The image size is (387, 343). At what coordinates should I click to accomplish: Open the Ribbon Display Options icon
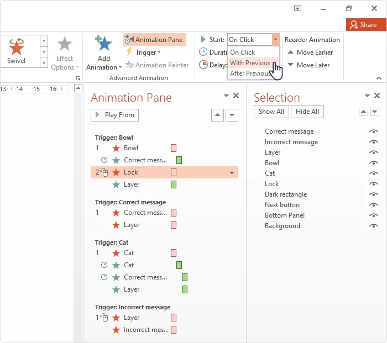click(x=297, y=9)
